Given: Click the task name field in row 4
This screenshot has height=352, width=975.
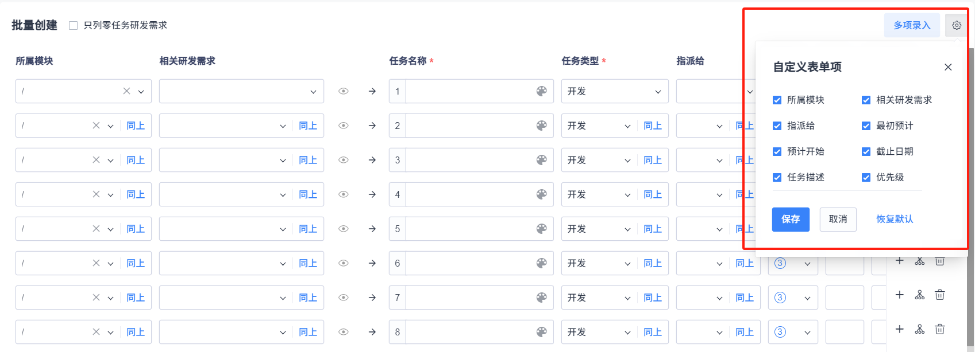Looking at the screenshot, I should pyautogui.click(x=470, y=194).
